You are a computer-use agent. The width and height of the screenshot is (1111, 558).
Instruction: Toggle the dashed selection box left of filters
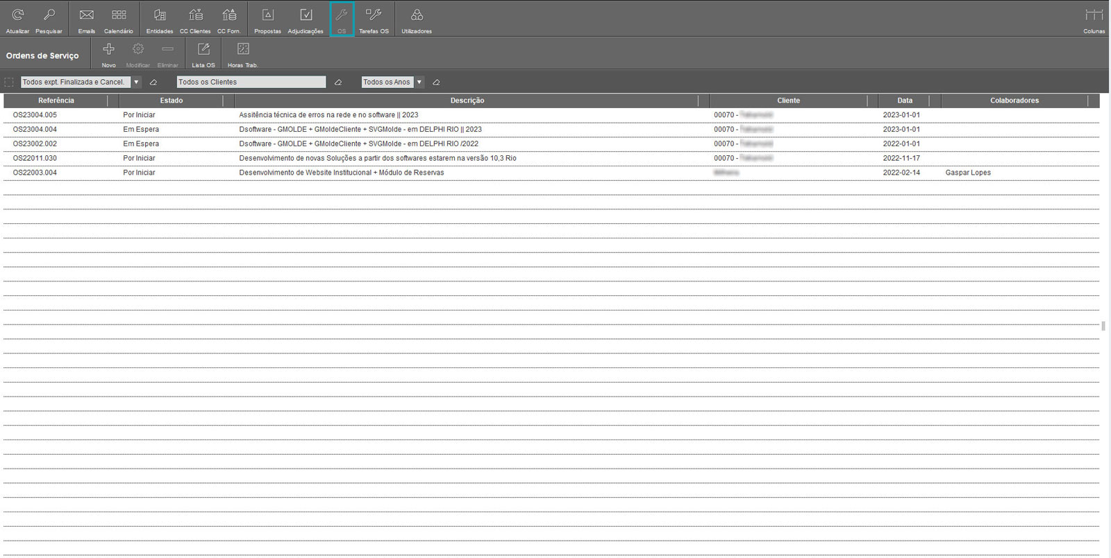tap(9, 82)
